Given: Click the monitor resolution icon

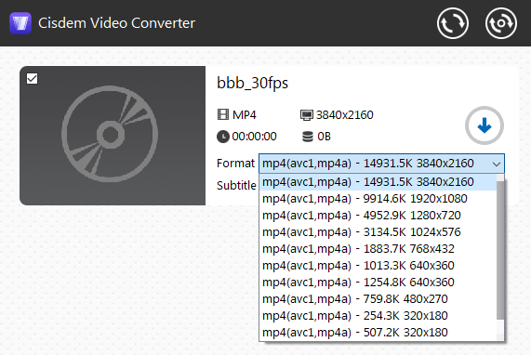Looking at the screenshot, I should click(x=307, y=115).
